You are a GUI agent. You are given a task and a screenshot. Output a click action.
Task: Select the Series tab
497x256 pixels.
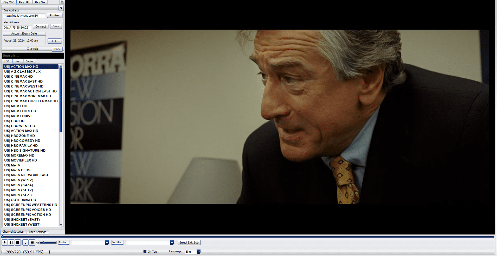point(30,61)
